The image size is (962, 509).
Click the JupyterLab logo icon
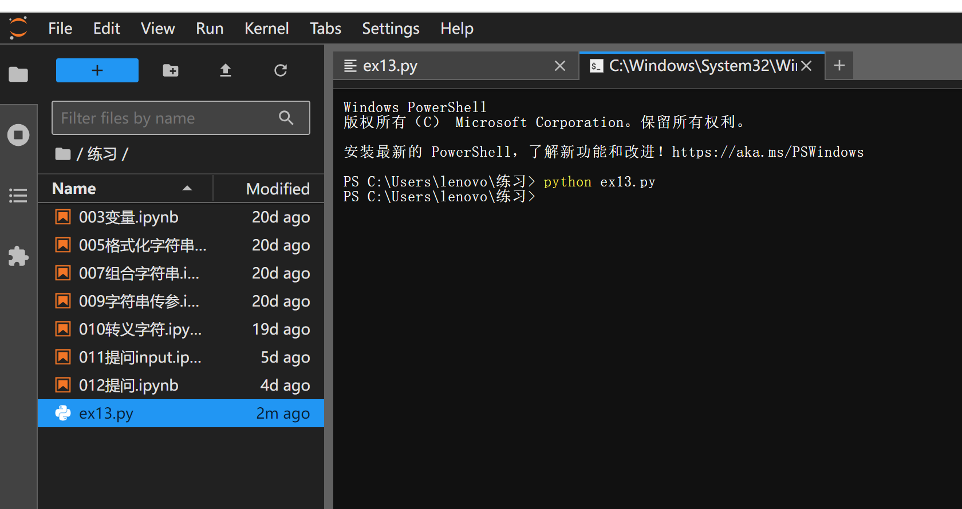pos(18,28)
